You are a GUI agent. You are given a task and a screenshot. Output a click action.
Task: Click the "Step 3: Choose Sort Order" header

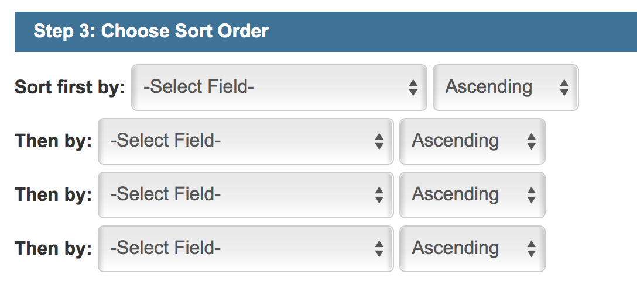tap(151, 31)
